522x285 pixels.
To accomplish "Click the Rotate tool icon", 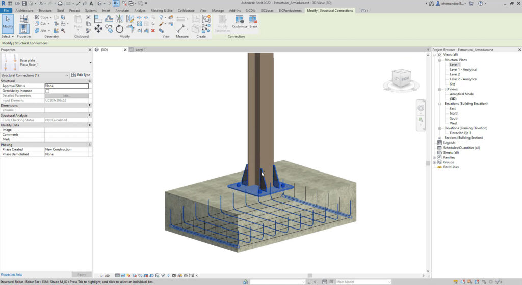I will pos(119,29).
